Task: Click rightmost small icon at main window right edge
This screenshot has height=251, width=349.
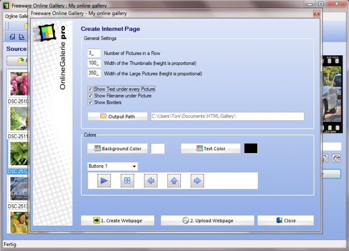Action: (x=336, y=158)
